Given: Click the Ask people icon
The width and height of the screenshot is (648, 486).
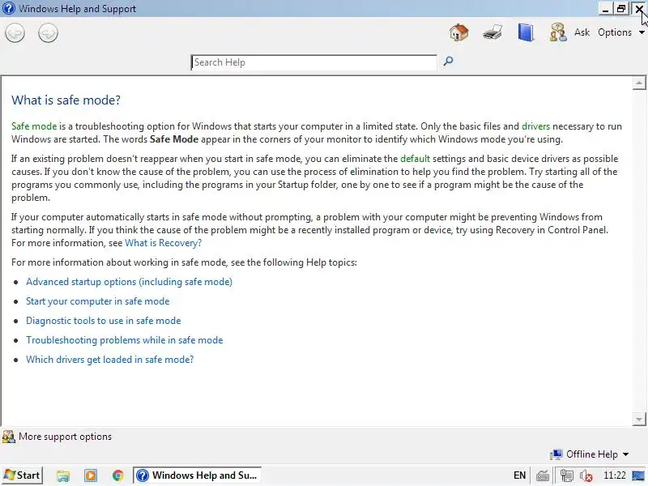Looking at the screenshot, I should coord(558,32).
